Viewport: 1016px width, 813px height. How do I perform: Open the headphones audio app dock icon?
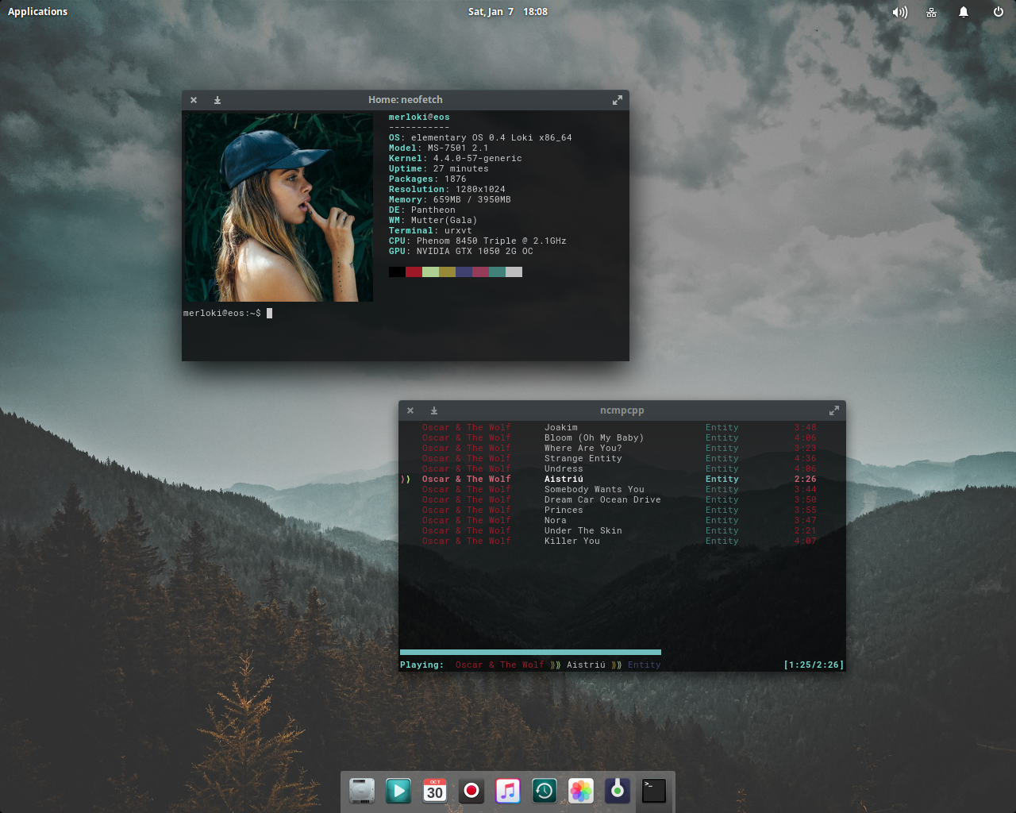pos(618,791)
